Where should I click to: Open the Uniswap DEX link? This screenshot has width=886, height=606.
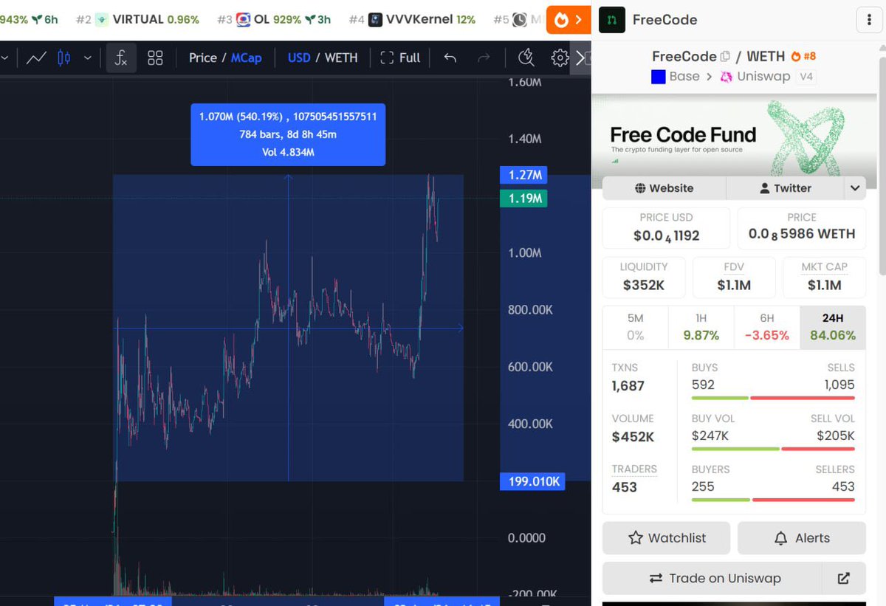[755, 76]
